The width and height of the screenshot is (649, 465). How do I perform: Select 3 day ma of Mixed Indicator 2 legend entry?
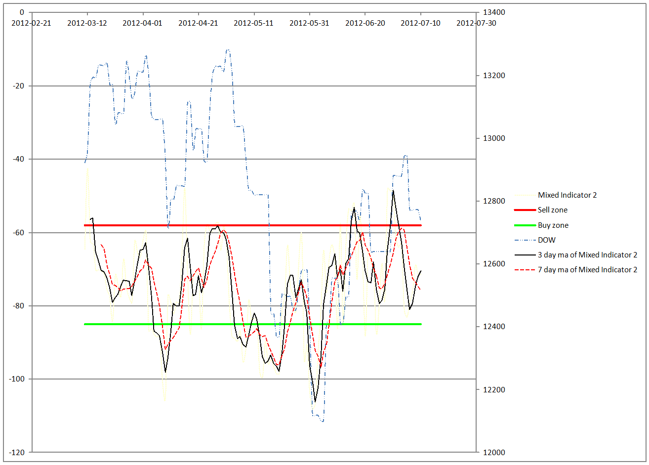587,255
